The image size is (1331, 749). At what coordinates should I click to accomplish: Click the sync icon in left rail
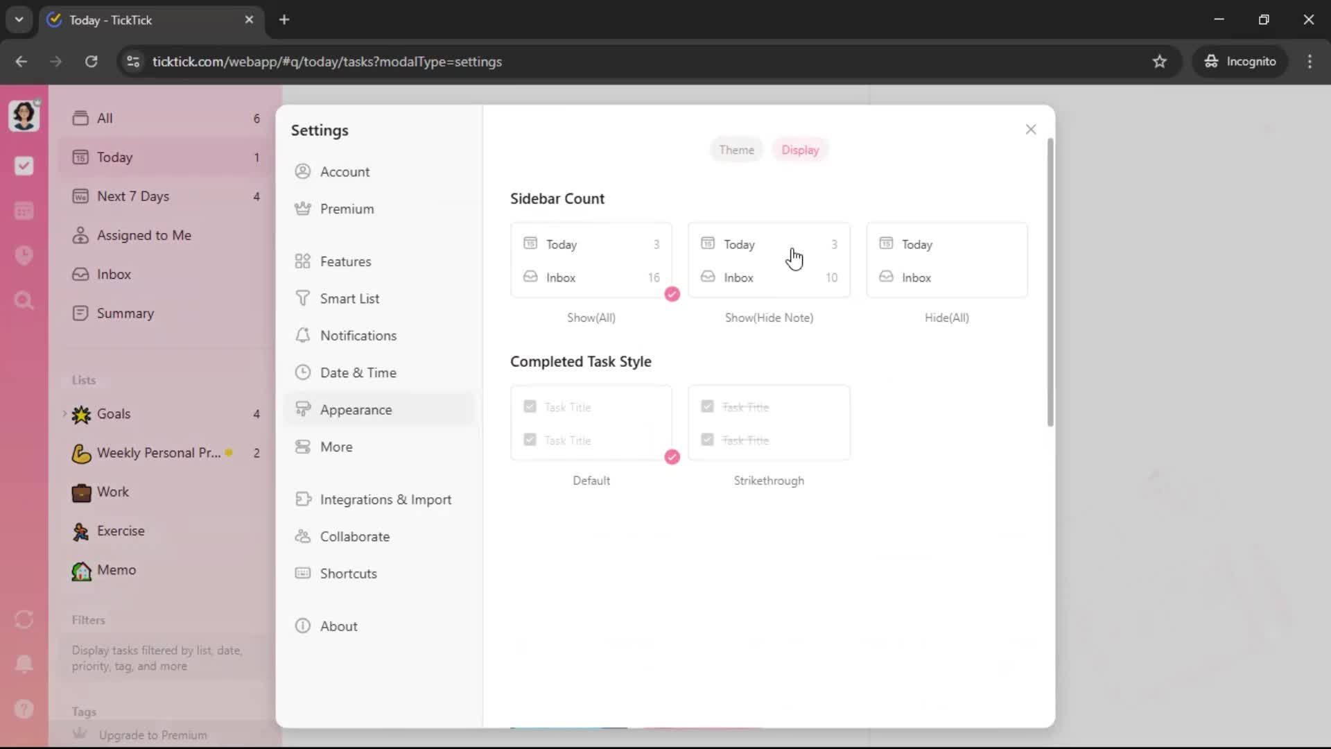point(24,619)
